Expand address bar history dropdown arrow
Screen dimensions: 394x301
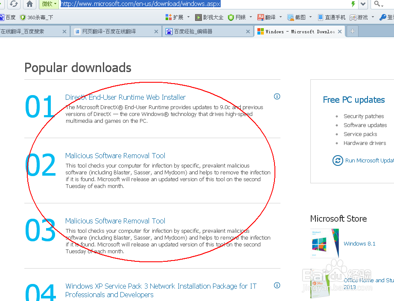click(363, 4)
